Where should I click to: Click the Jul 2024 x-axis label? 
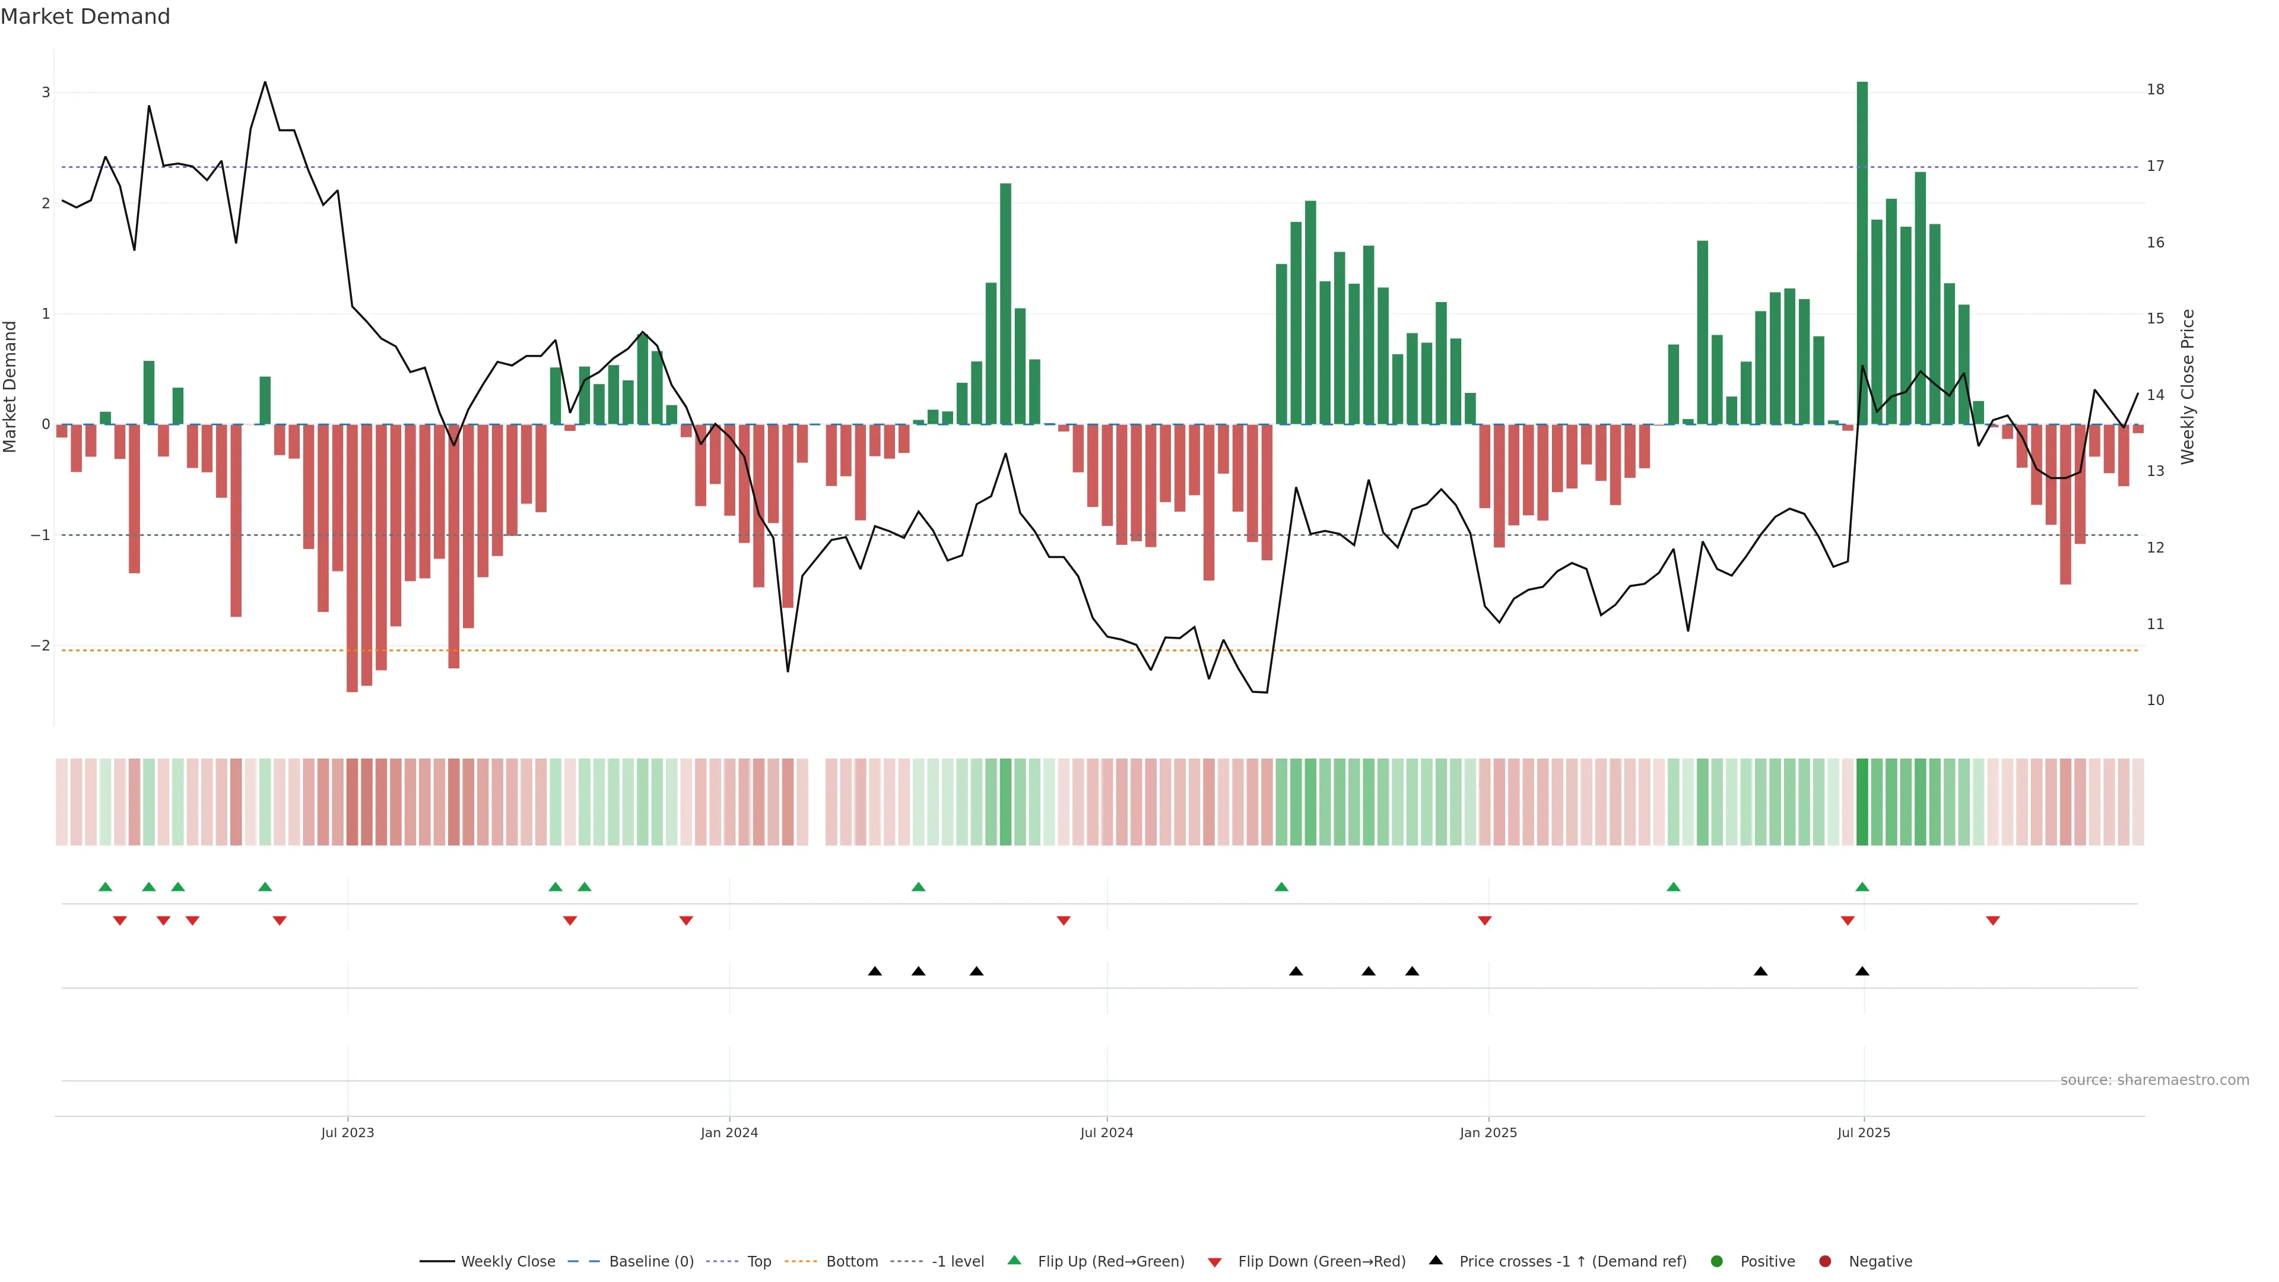pos(1106,1132)
